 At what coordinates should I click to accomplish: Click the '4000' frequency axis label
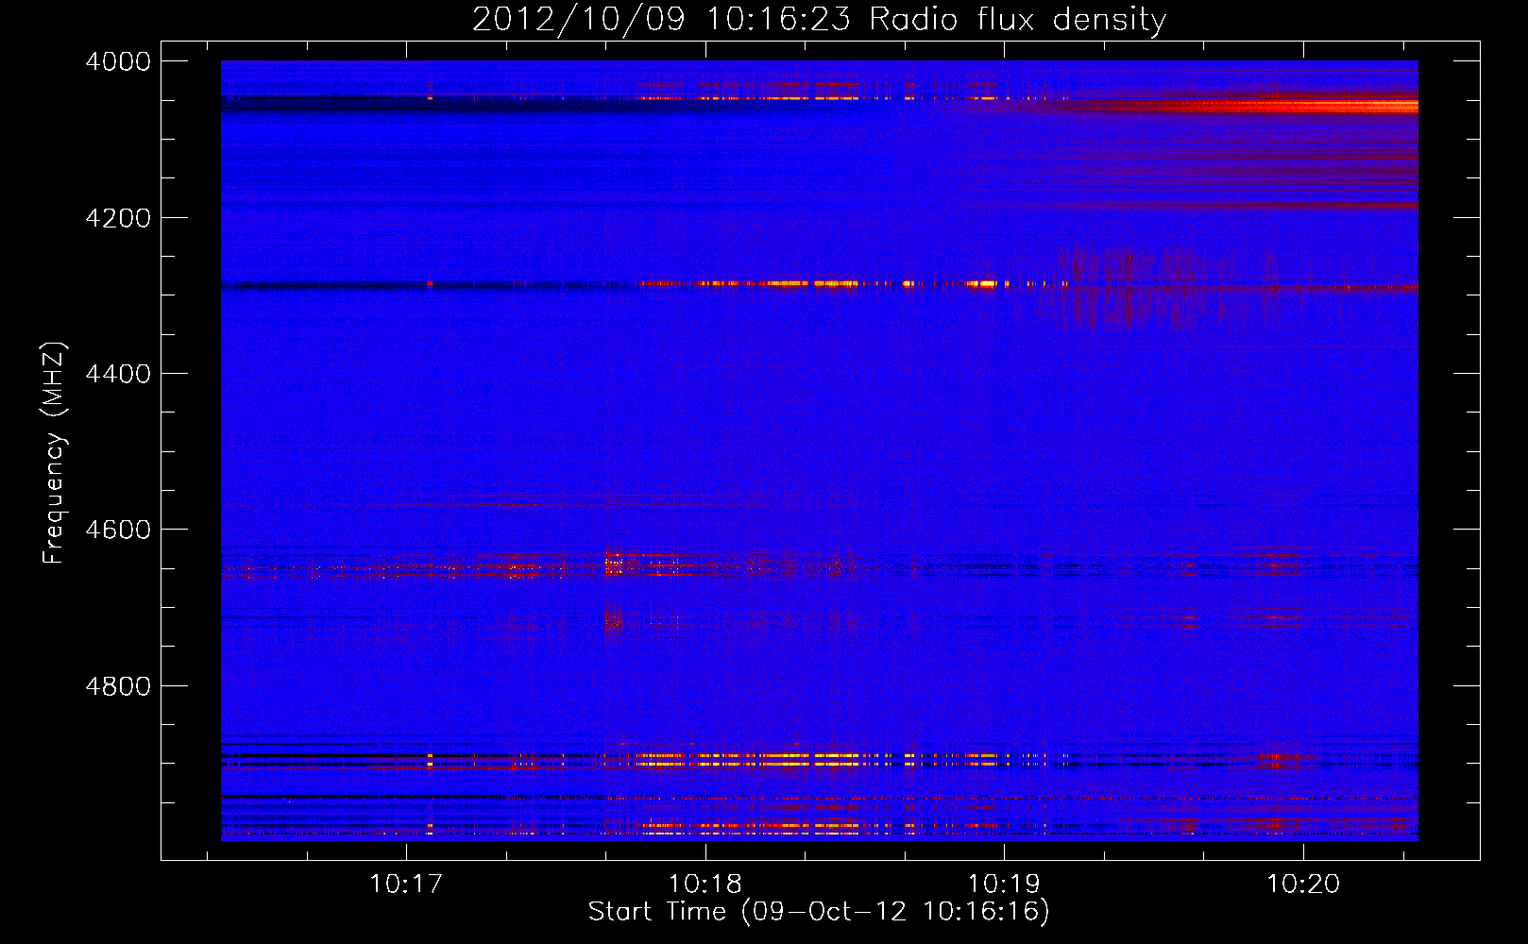tap(118, 61)
